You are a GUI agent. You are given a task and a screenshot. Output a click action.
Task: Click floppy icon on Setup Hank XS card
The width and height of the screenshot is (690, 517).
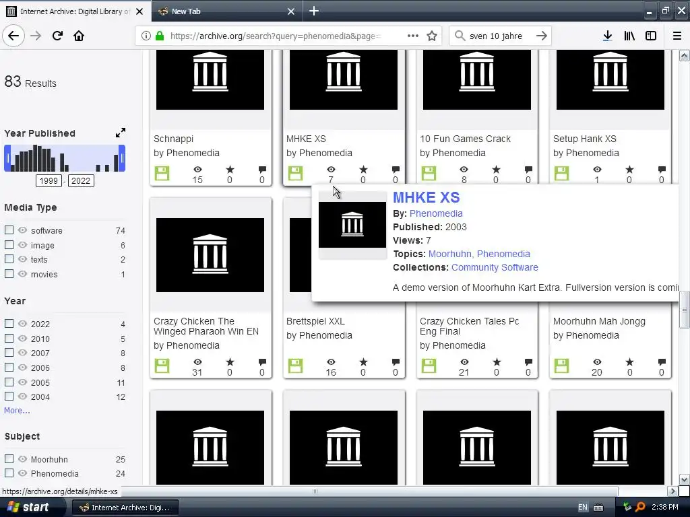561,173
